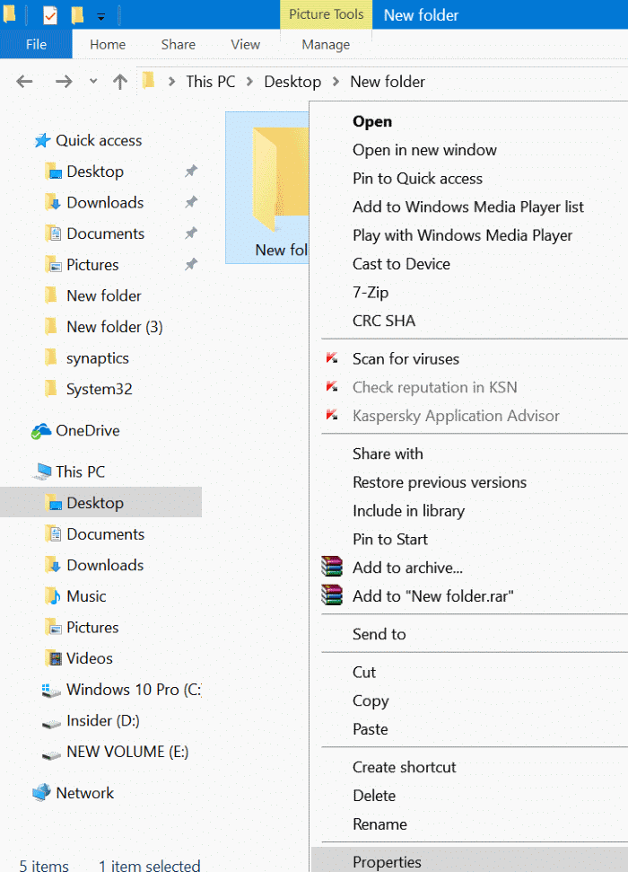Choose Share with submenu

coord(388,454)
